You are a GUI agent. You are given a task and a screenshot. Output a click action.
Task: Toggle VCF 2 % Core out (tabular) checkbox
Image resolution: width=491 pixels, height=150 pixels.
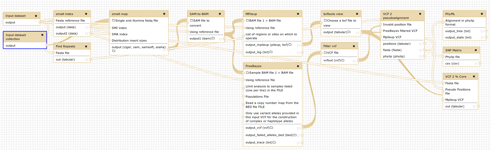pos(474,106)
